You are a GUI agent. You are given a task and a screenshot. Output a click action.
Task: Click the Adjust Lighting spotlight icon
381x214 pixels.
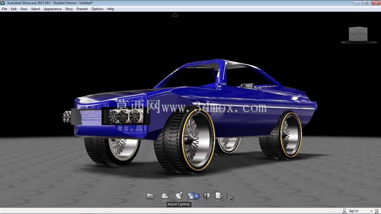(x=179, y=196)
